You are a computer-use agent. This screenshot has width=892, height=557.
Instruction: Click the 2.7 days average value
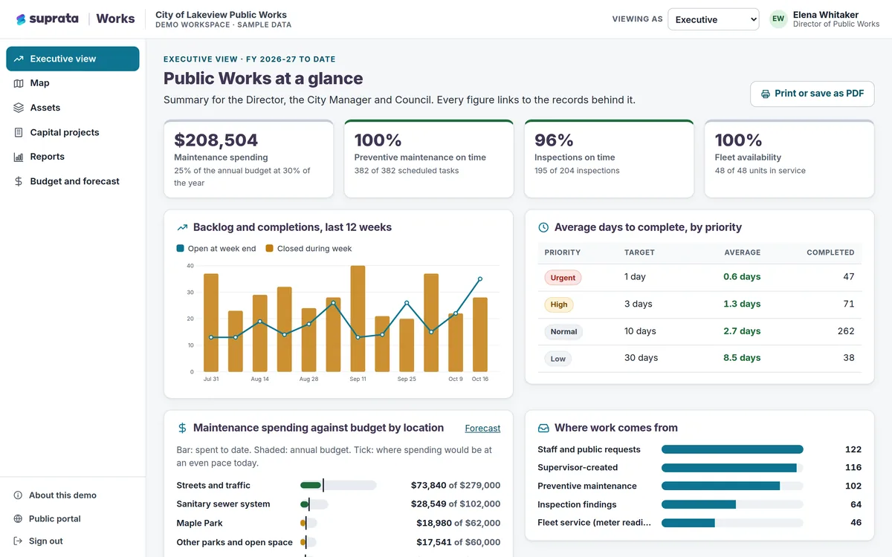742,331
